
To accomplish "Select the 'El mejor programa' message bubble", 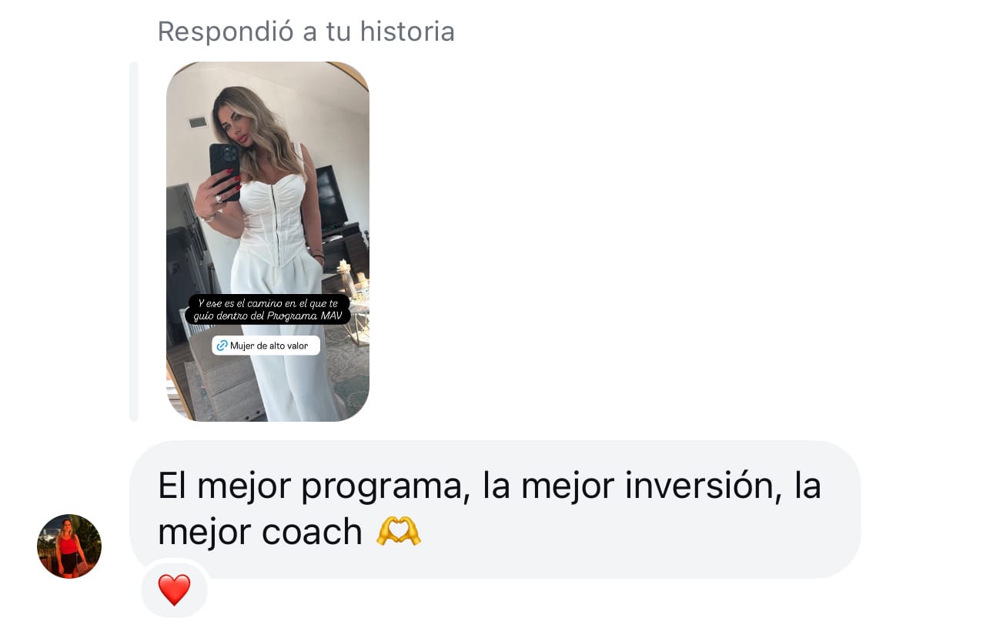I will 495,509.
